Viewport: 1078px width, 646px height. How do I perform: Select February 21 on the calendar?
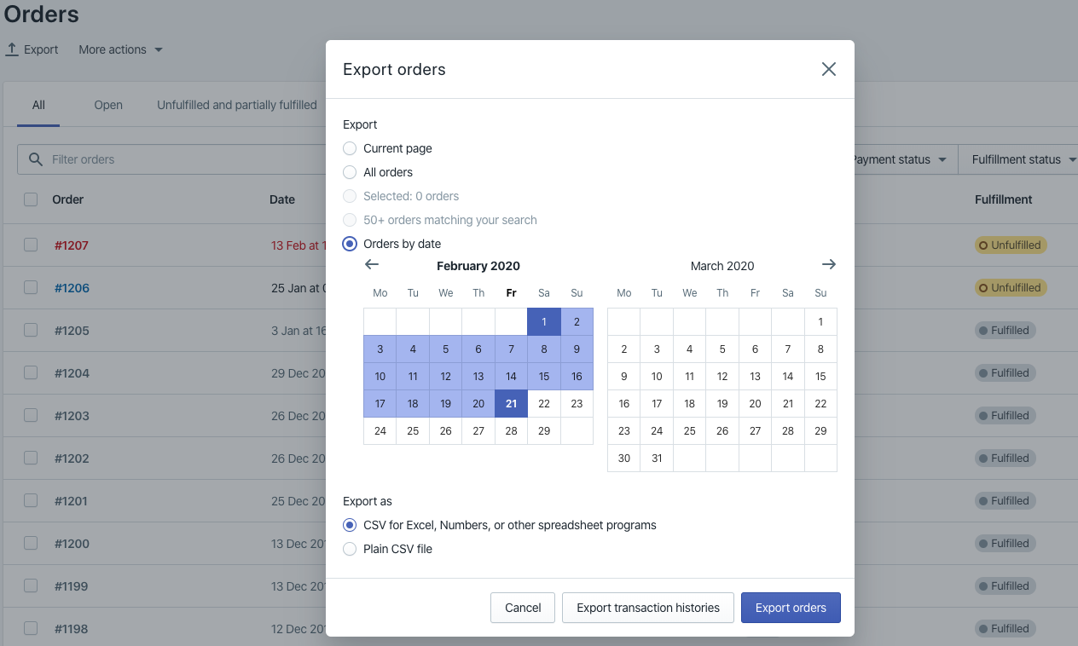pos(511,403)
